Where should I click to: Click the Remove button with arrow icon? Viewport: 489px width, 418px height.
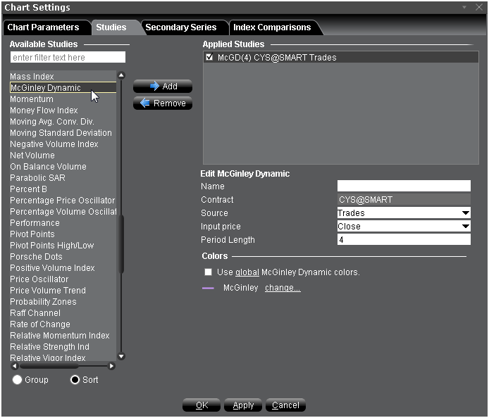pos(162,103)
